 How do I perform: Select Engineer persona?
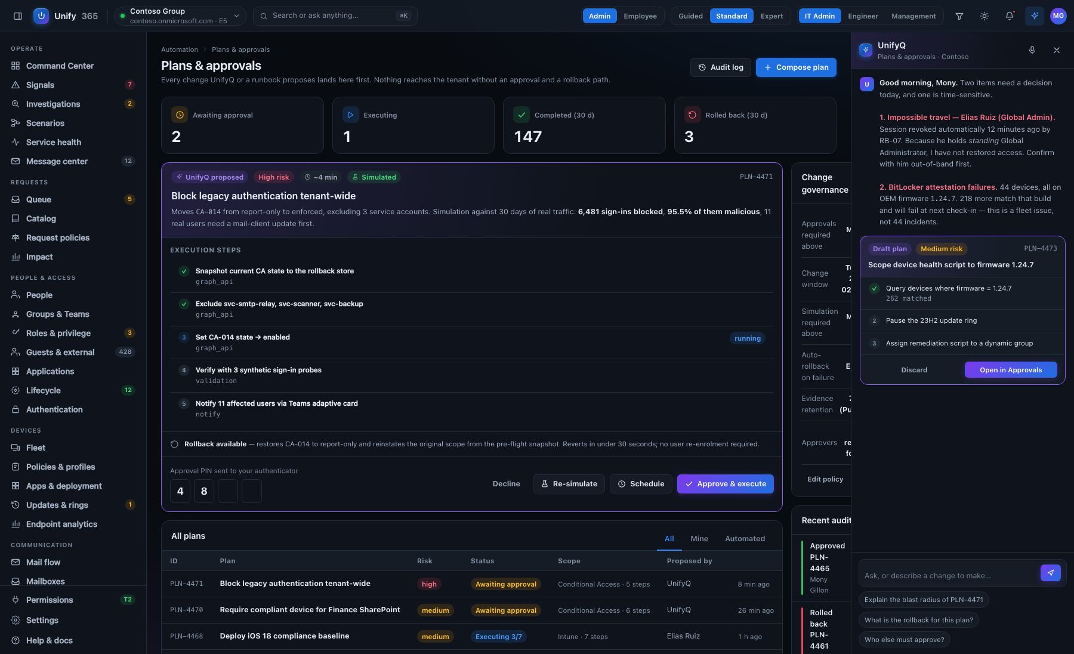tap(863, 16)
